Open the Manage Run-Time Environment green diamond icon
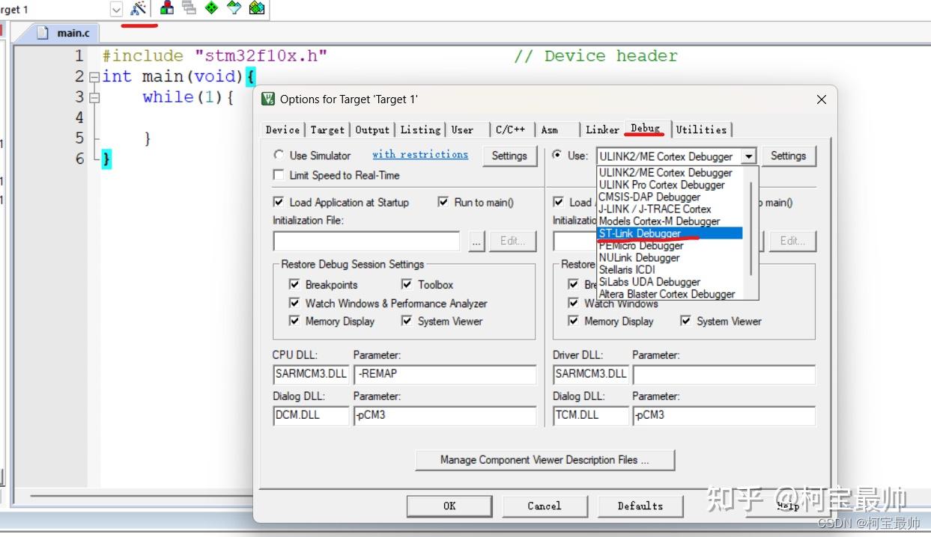 point(213,10)
